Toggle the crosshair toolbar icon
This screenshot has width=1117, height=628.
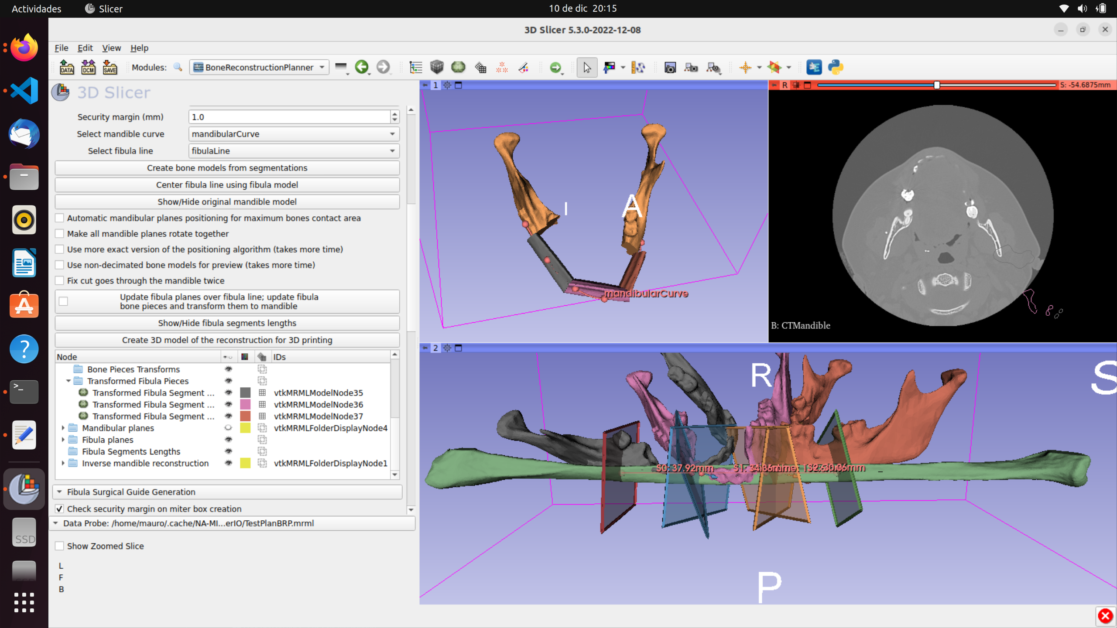tap(745, 67)
